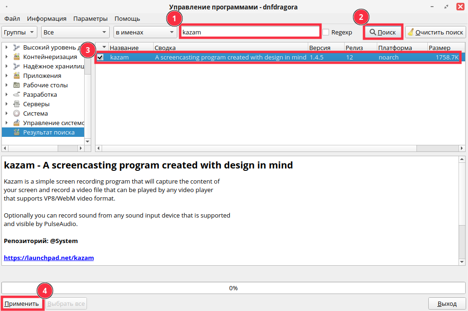Viewport: 468px width, 311px height.
Task: Expand the Управление системой tree node
Action: click(x=7, y=123)
